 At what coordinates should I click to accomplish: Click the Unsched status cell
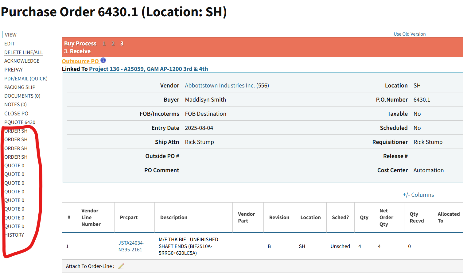[x=340, y=246]
